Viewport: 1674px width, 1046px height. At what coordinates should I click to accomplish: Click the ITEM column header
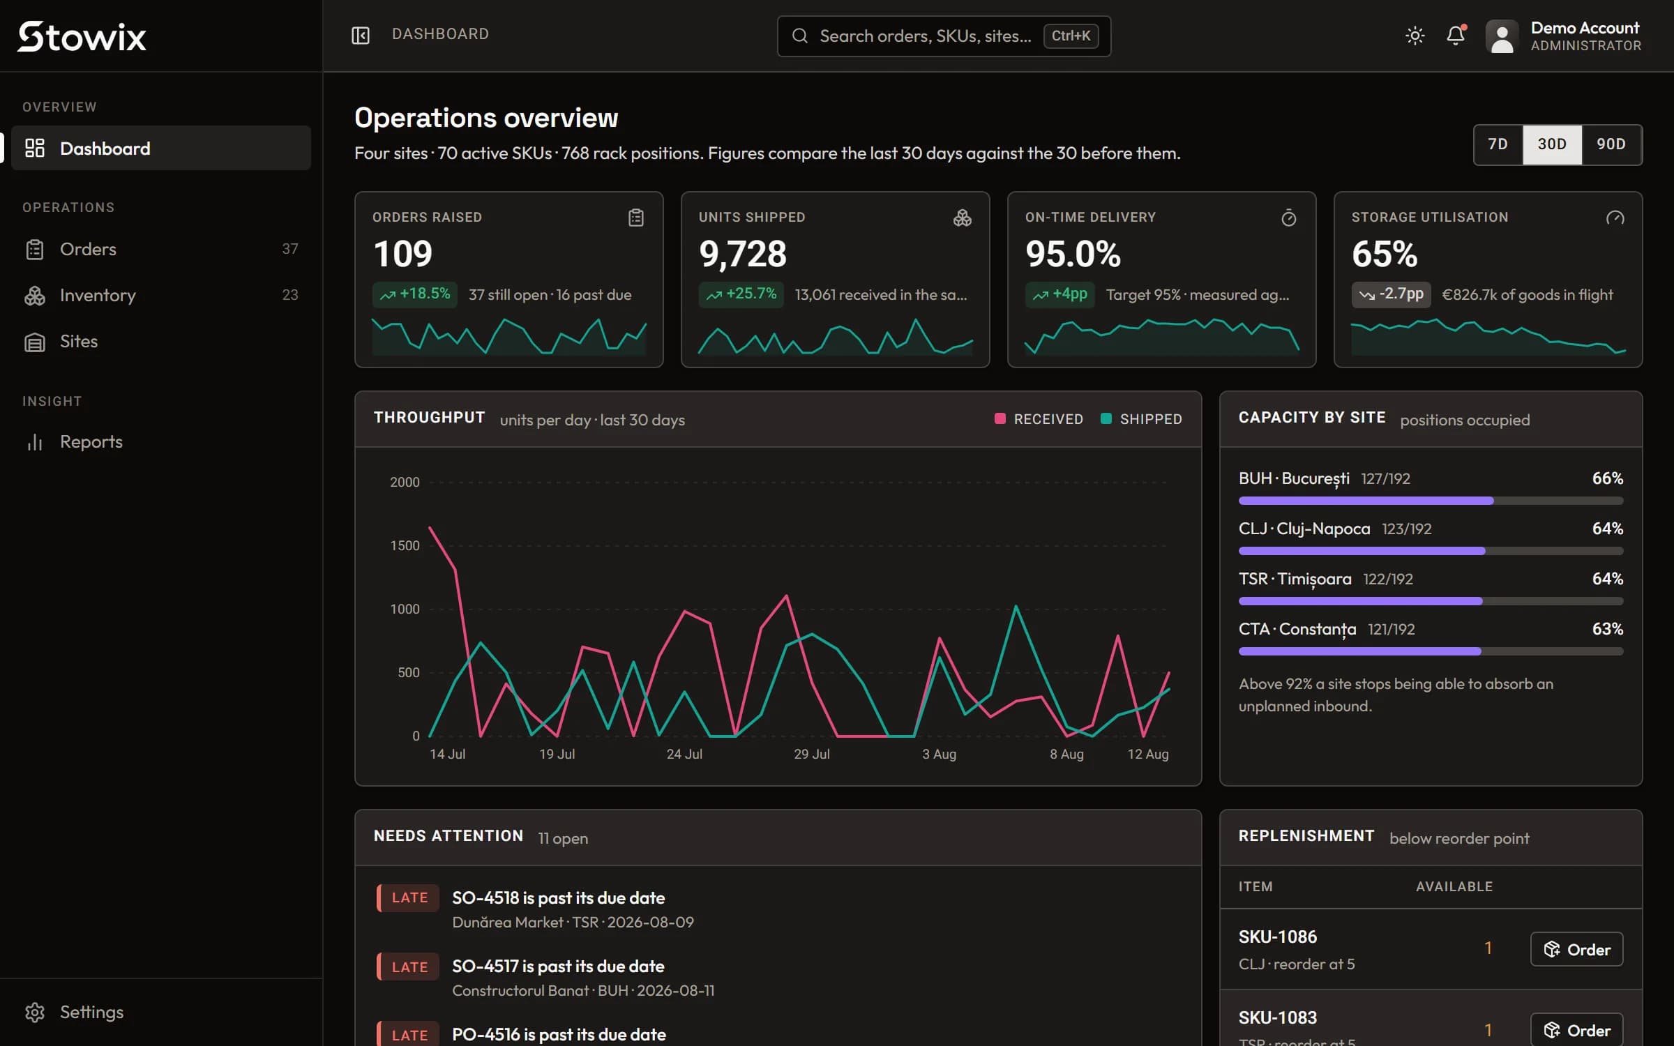1255,886
